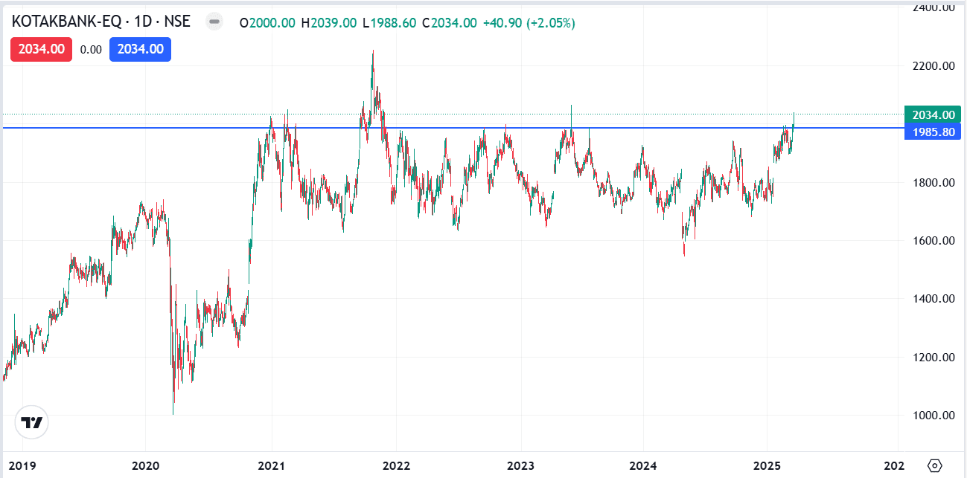This screenshot has height=478, width=967.
Task: Click the red 2034.00 sell button
Action: point(41,49)
